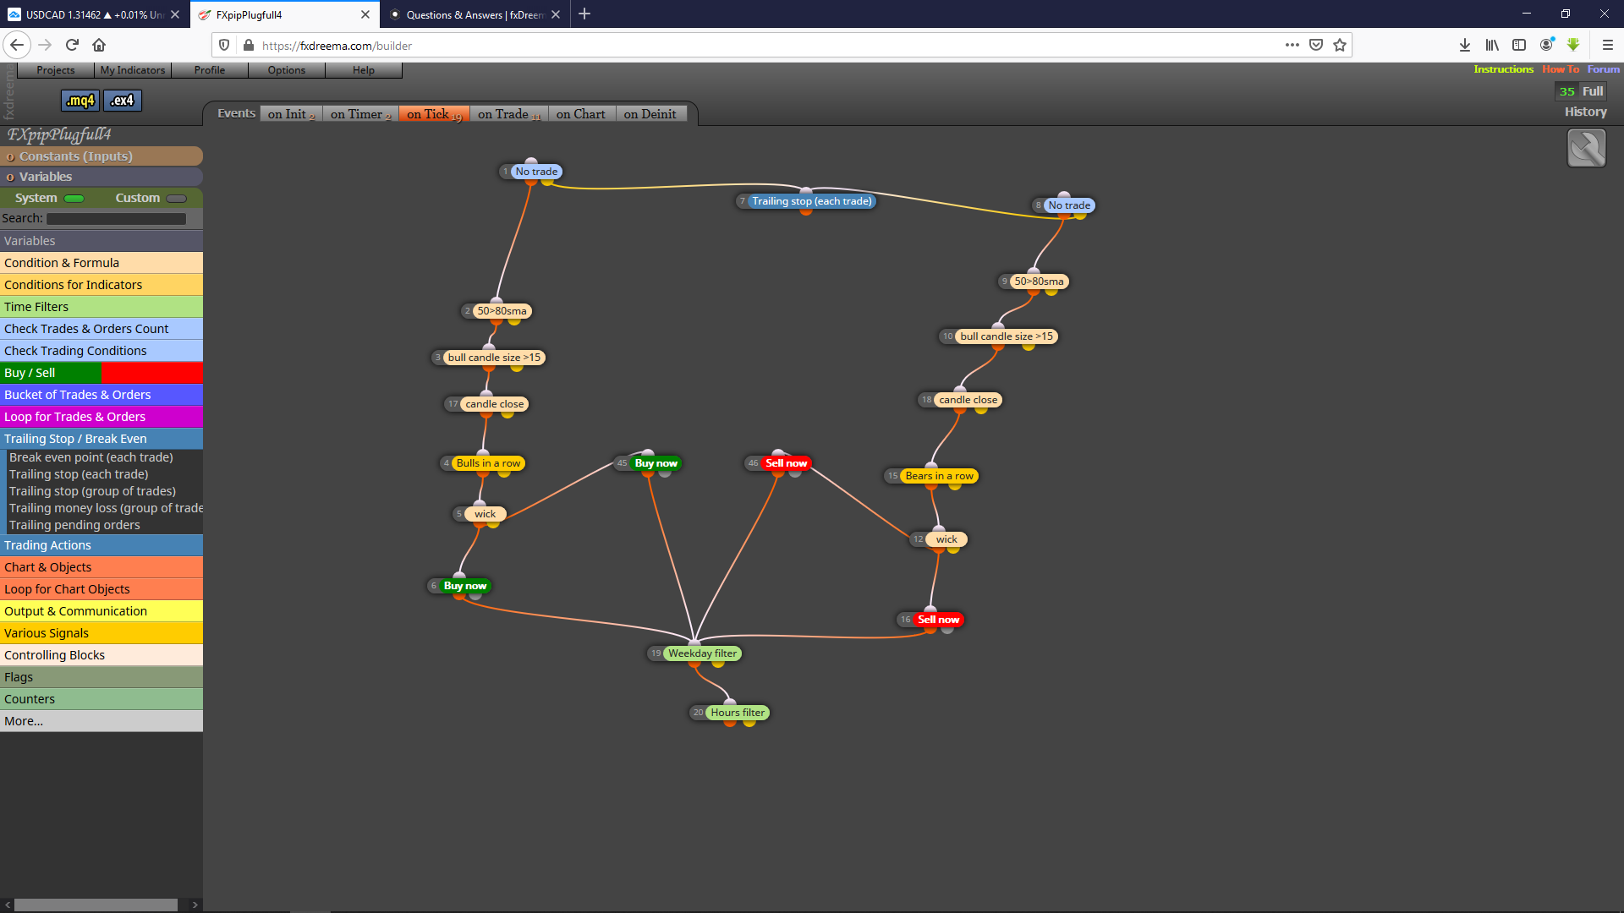Toggle the System blocks switch
This screenshot has width=1624, height=913.
(x=74, y=199)
